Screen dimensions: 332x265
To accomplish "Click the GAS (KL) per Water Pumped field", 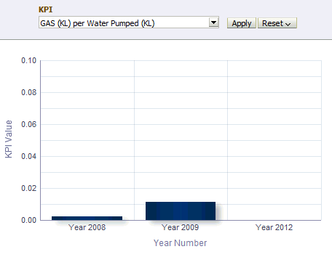I will (129, 23).
